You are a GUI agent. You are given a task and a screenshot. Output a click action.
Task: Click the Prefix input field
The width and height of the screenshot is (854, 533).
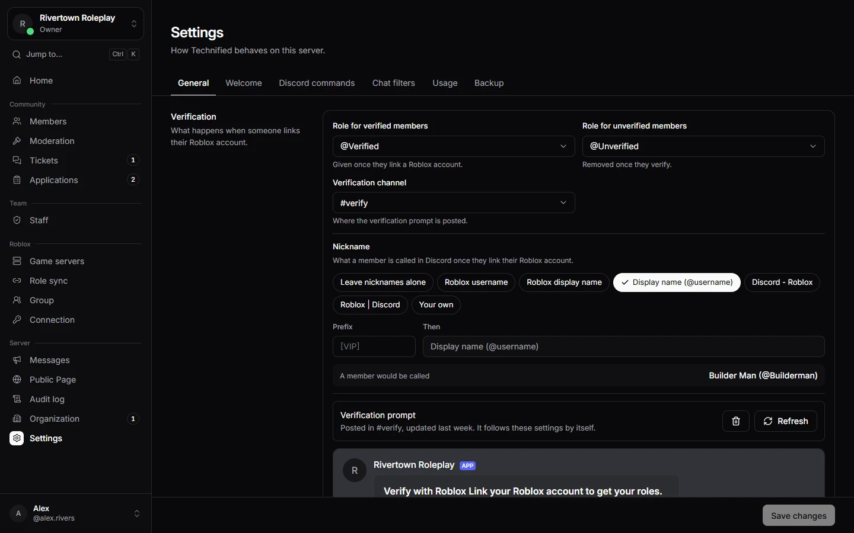(374, 346)
